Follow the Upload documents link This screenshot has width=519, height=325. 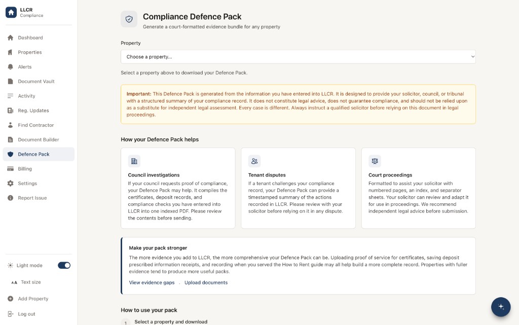tap(206, 282)
